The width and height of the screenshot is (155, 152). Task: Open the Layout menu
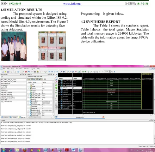pos(33,69)
